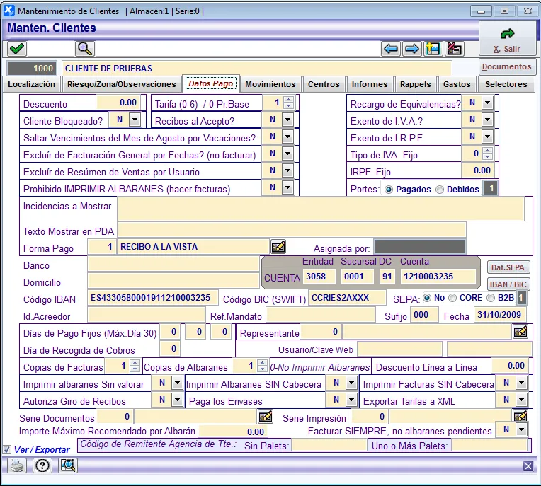The height and width of the screenshot is (486, 541).
Task: Click the Código IBAN input field
Action: (152, 298)
